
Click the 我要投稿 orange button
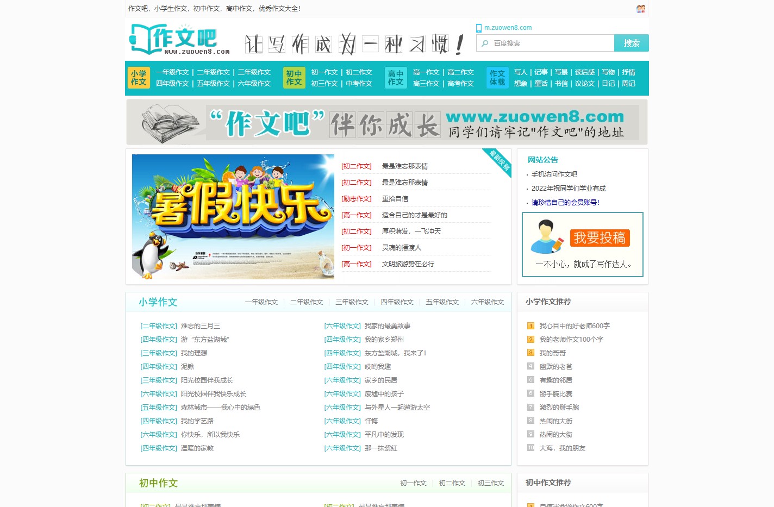coord(600,238)
